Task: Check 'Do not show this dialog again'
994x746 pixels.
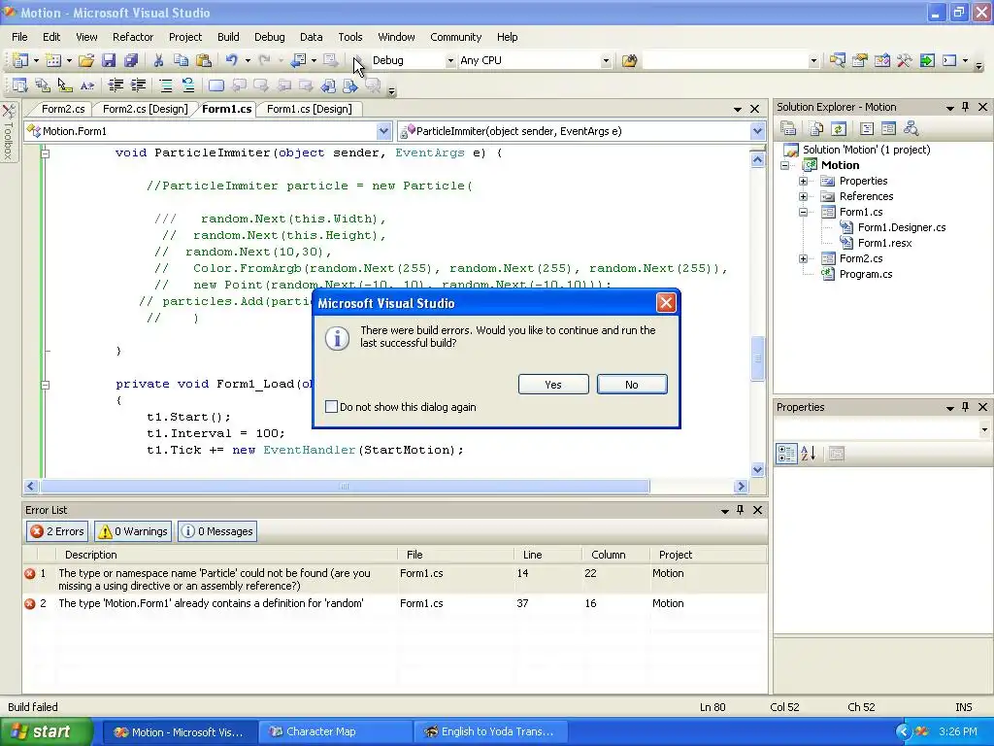Action: (x=332, y=407)
